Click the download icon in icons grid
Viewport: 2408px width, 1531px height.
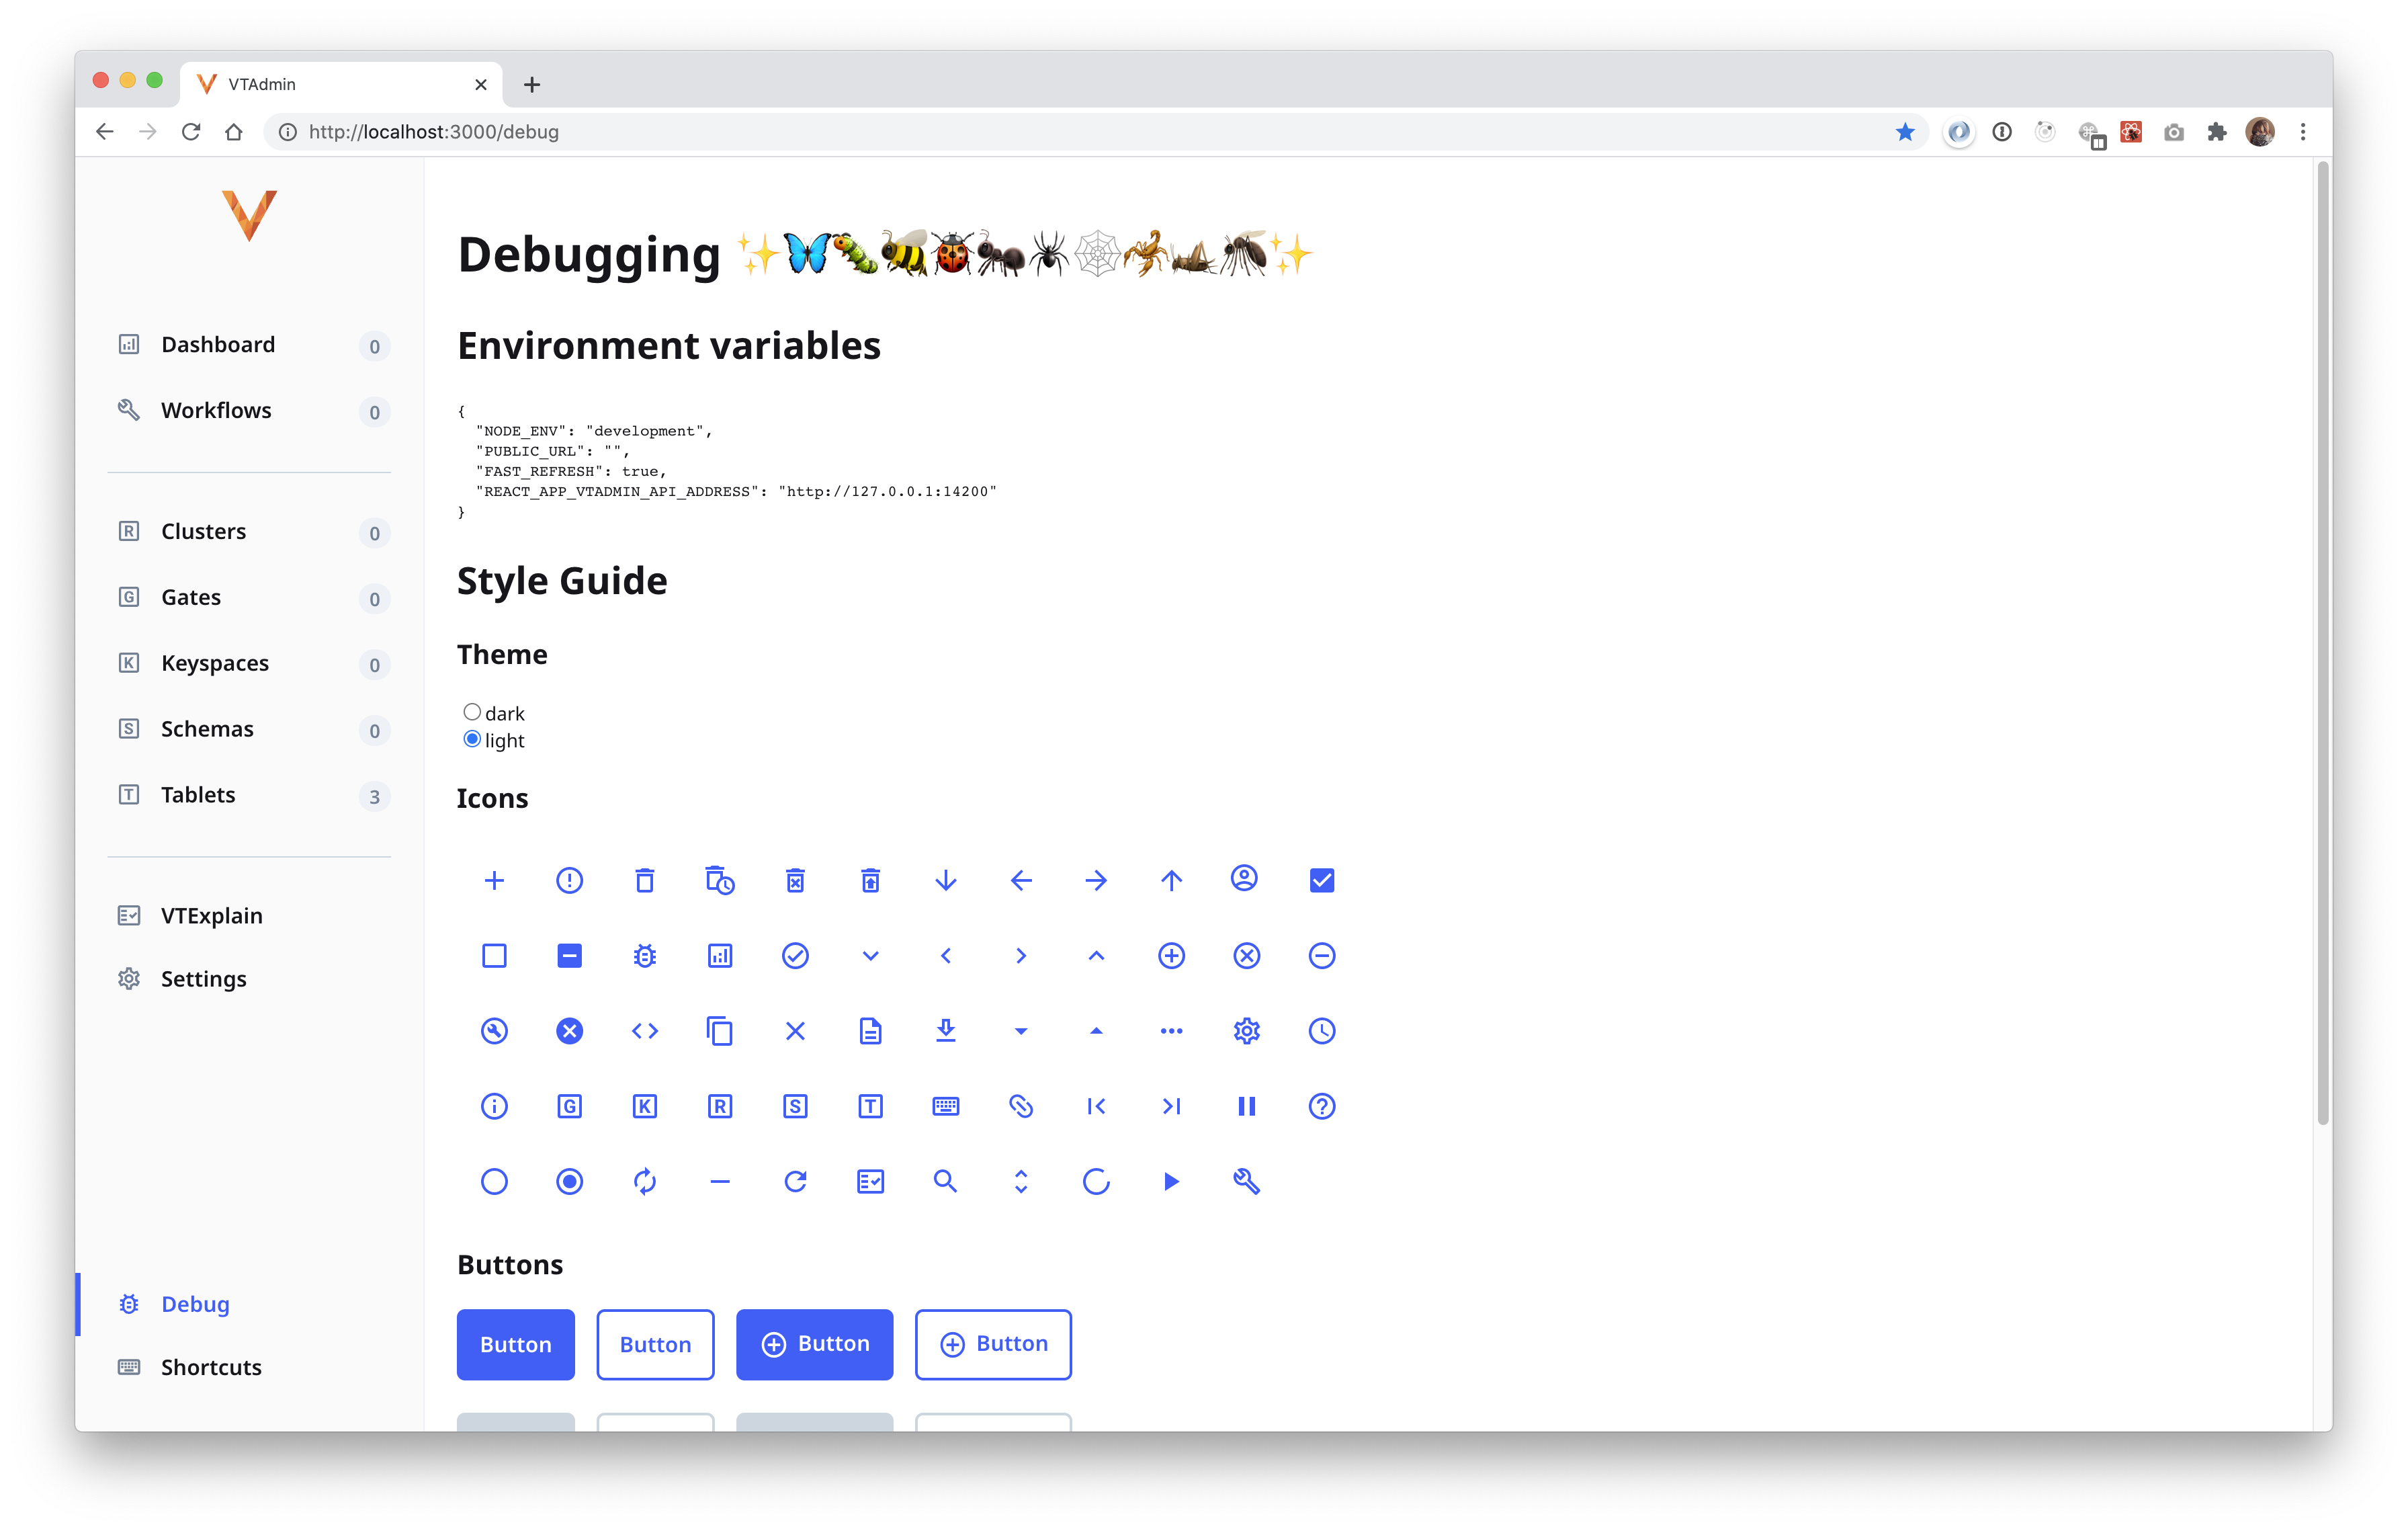pyautogui.click(x=945, y=1031)
